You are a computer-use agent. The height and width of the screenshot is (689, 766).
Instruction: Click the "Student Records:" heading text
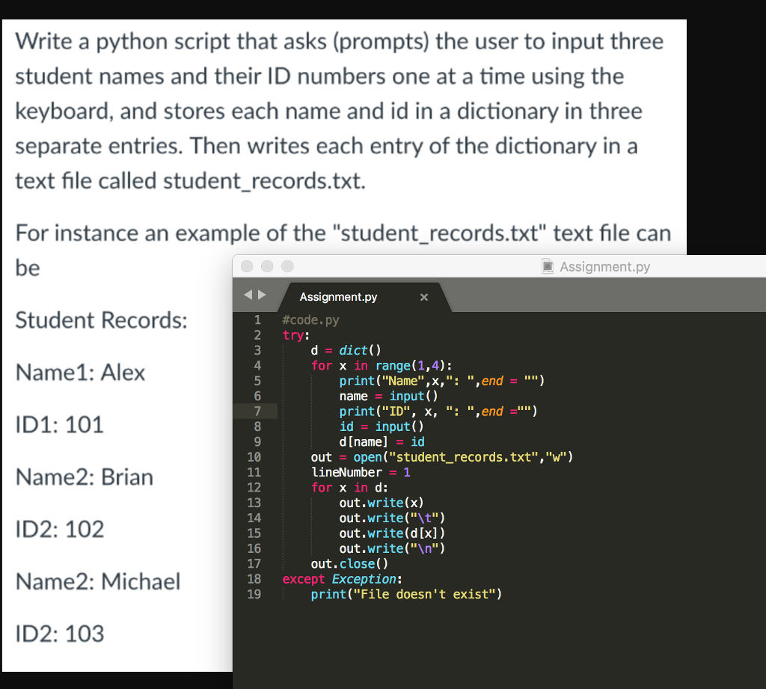pos(99,320)
